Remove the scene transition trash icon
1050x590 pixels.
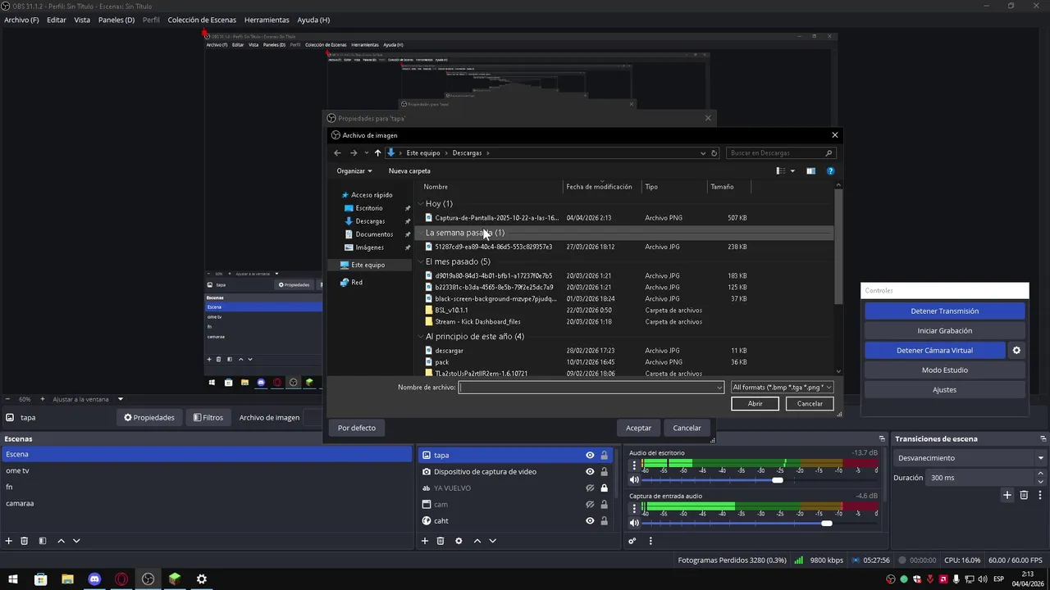click(1024, 495)
